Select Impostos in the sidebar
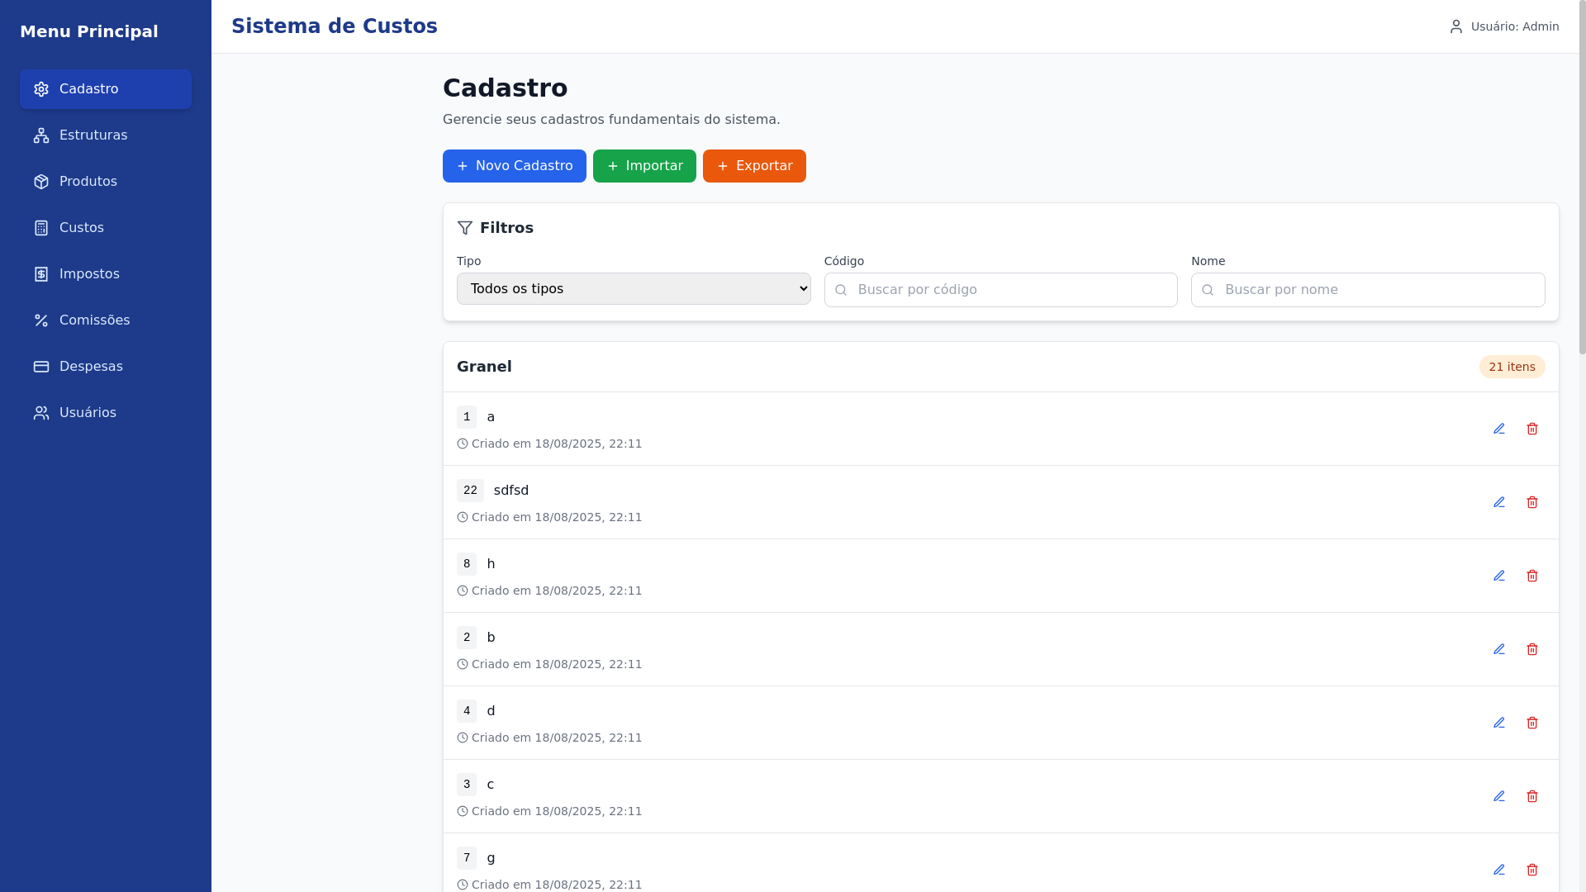 [106, 274]
